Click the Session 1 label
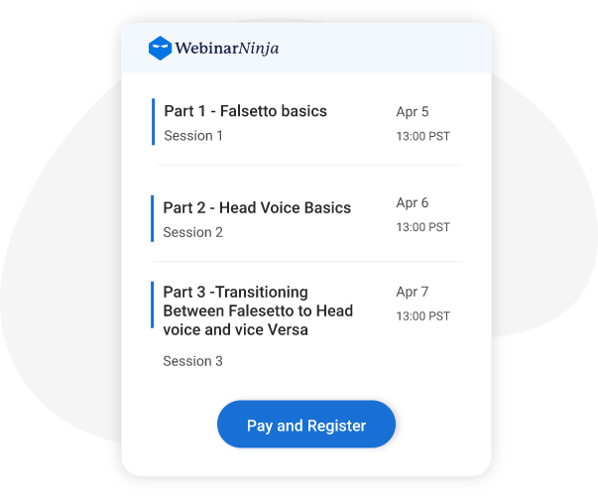Screen dimensions: 598x499 tap(193, 136)
